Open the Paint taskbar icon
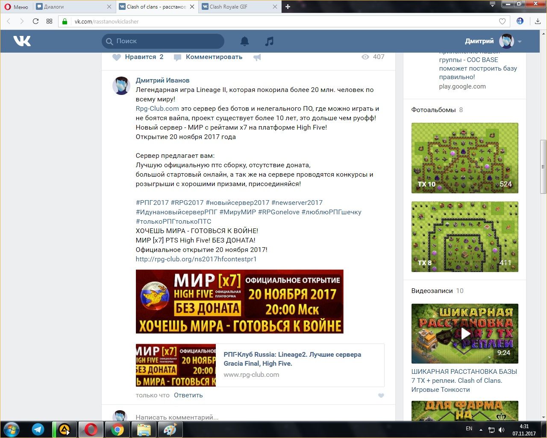Image resolution: width=547 pixels, height=438 pixels. pyautogui.click(x=171, y=429)
